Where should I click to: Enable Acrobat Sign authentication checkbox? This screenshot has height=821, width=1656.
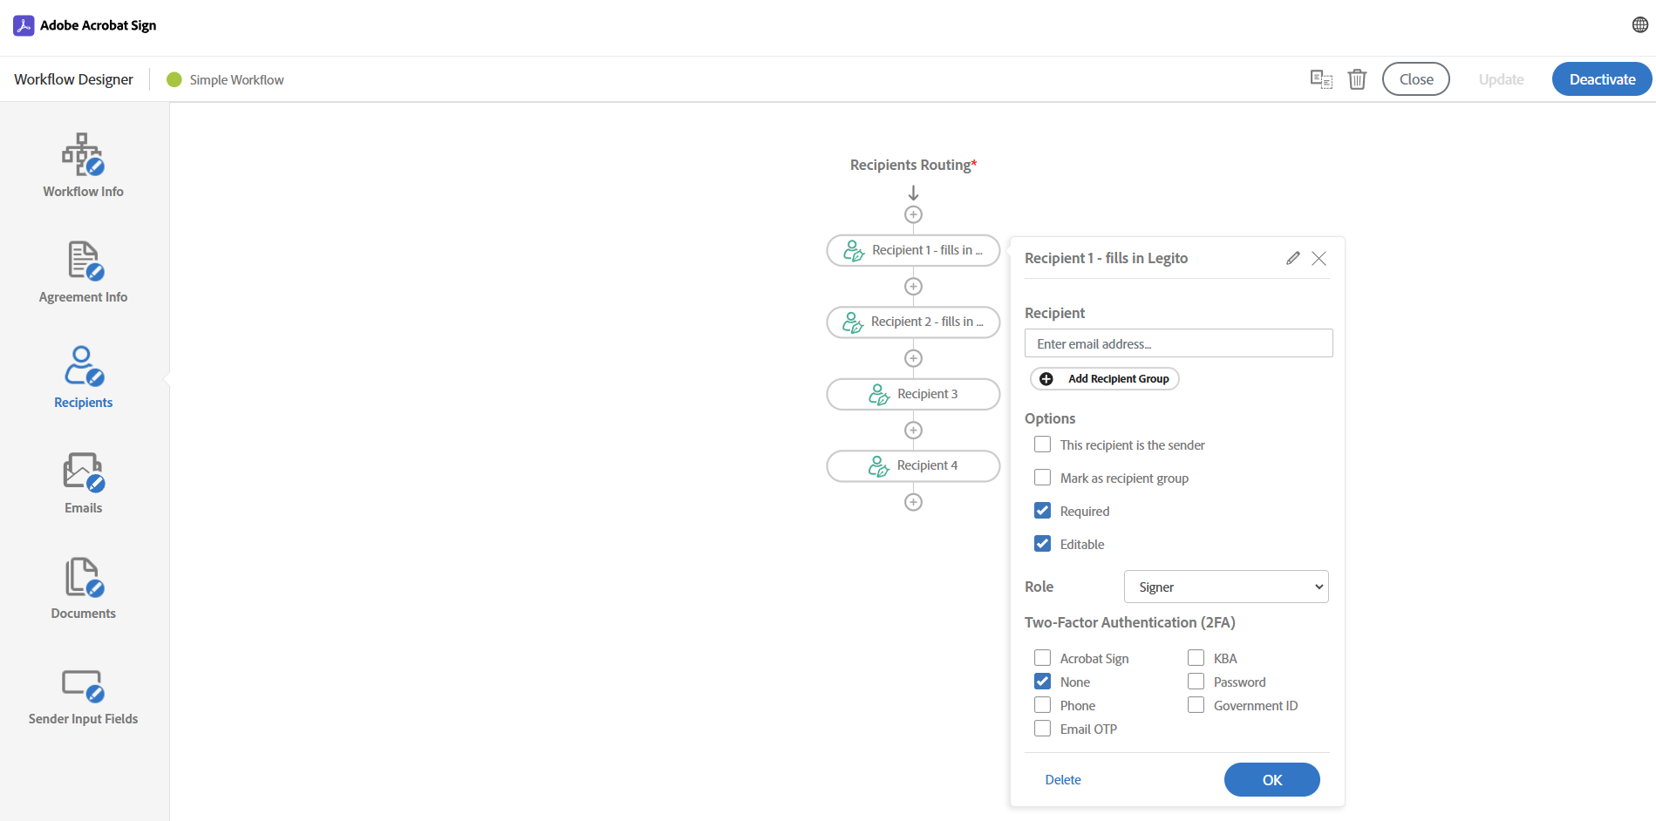point(1042,657)
